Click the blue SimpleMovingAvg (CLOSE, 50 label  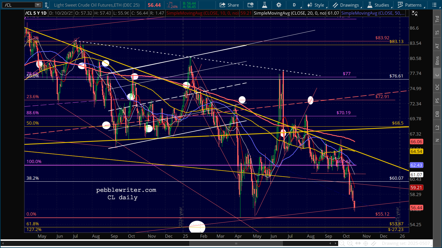click(x=373, y=13)
